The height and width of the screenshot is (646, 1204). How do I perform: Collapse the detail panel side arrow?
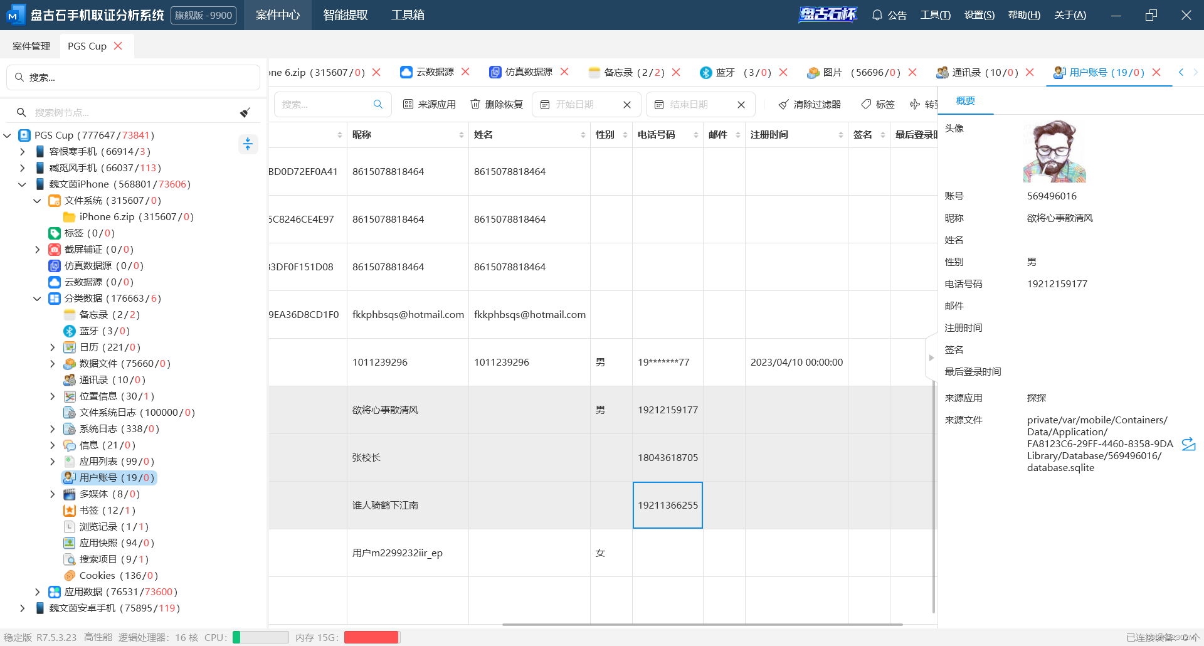point(931,357)
